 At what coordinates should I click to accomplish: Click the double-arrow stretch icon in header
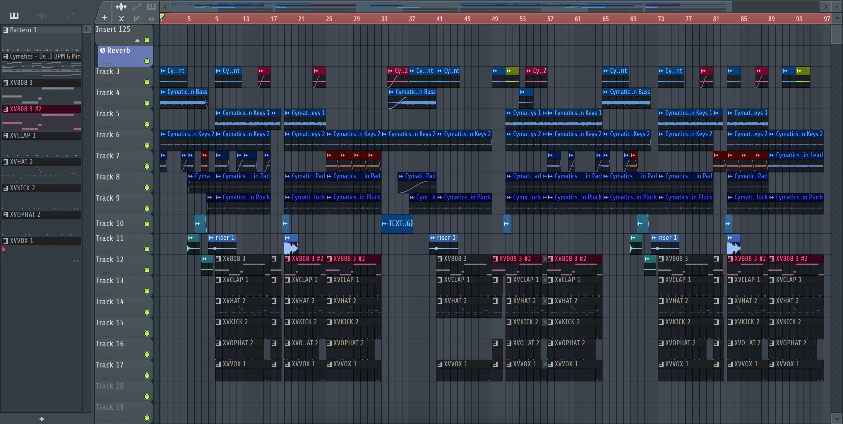tap(151, 19)
